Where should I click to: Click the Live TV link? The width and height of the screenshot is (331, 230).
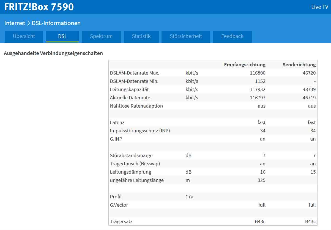(x=320, y=7)
